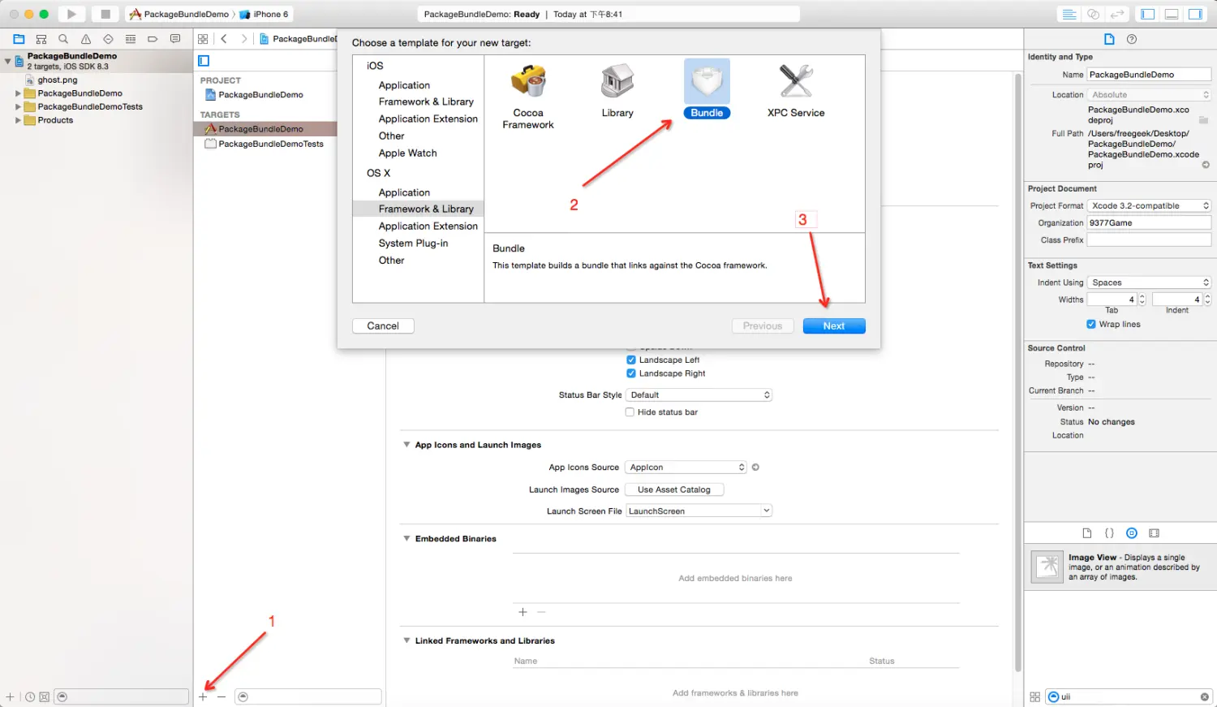Select the Version editor icon
1217x707 pixels.
(1117, 14)
